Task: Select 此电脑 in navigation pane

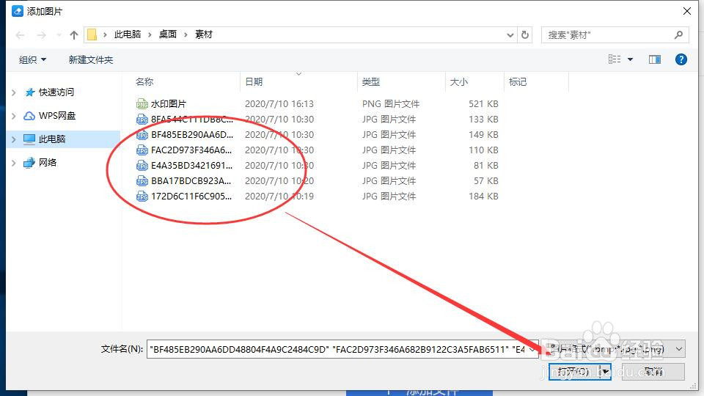Action: click(51, 139)
